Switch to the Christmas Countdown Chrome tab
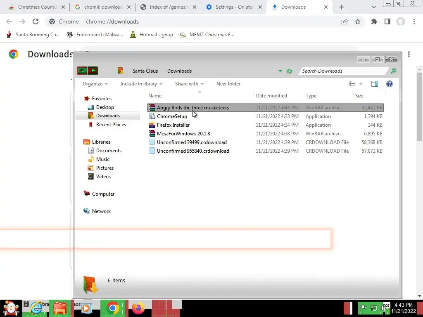Screen dimensions: 423x317 36,7
